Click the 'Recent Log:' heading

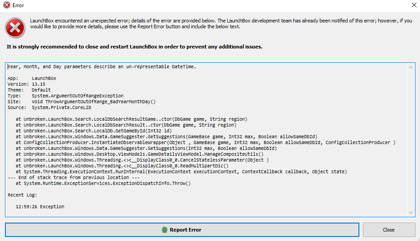click(x=22, y=195)
